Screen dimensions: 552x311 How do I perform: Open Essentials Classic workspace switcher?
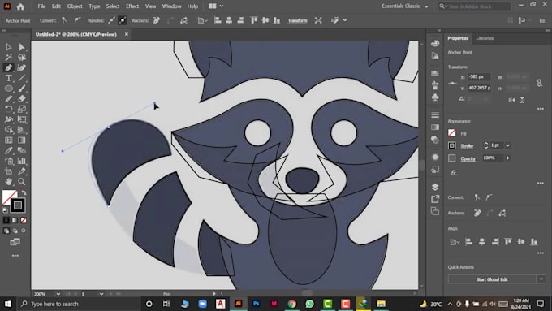(405, 6)
